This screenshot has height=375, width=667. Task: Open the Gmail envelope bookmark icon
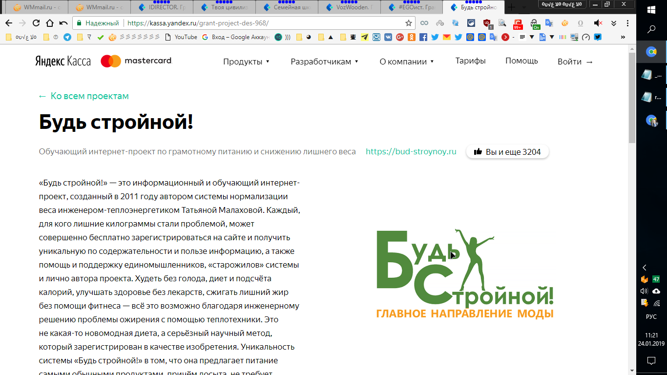(x=447, y=37)
